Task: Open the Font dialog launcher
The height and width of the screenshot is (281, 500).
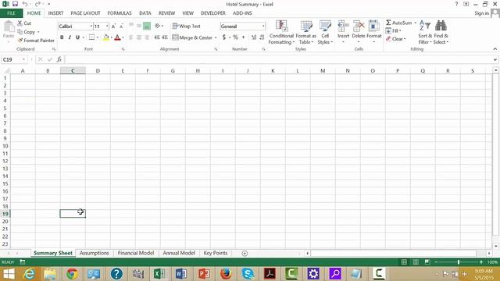Action: [123, 49]
